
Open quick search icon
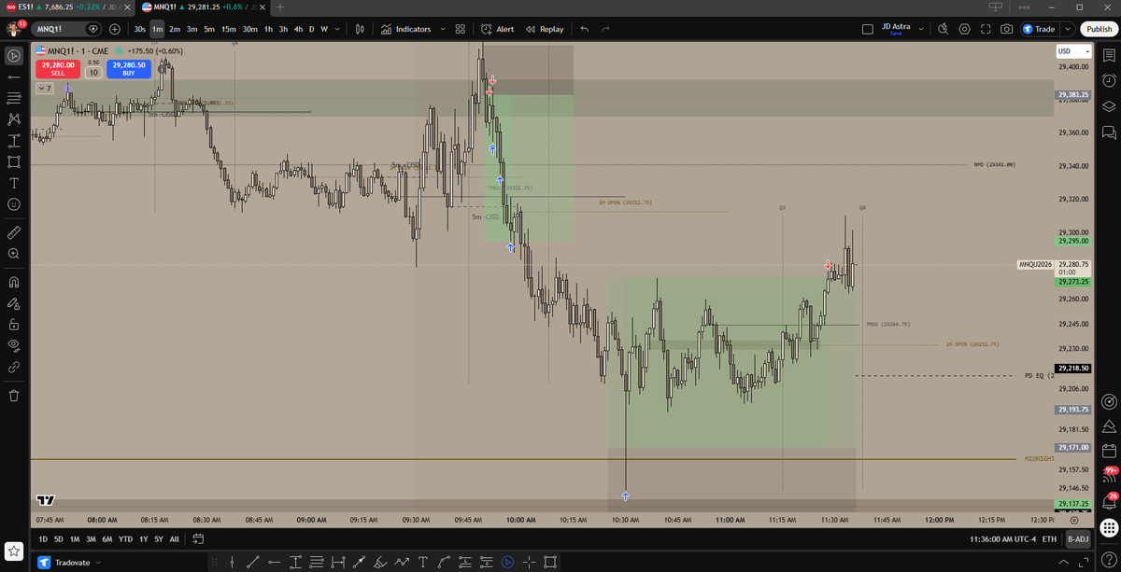tap(944, 29)
